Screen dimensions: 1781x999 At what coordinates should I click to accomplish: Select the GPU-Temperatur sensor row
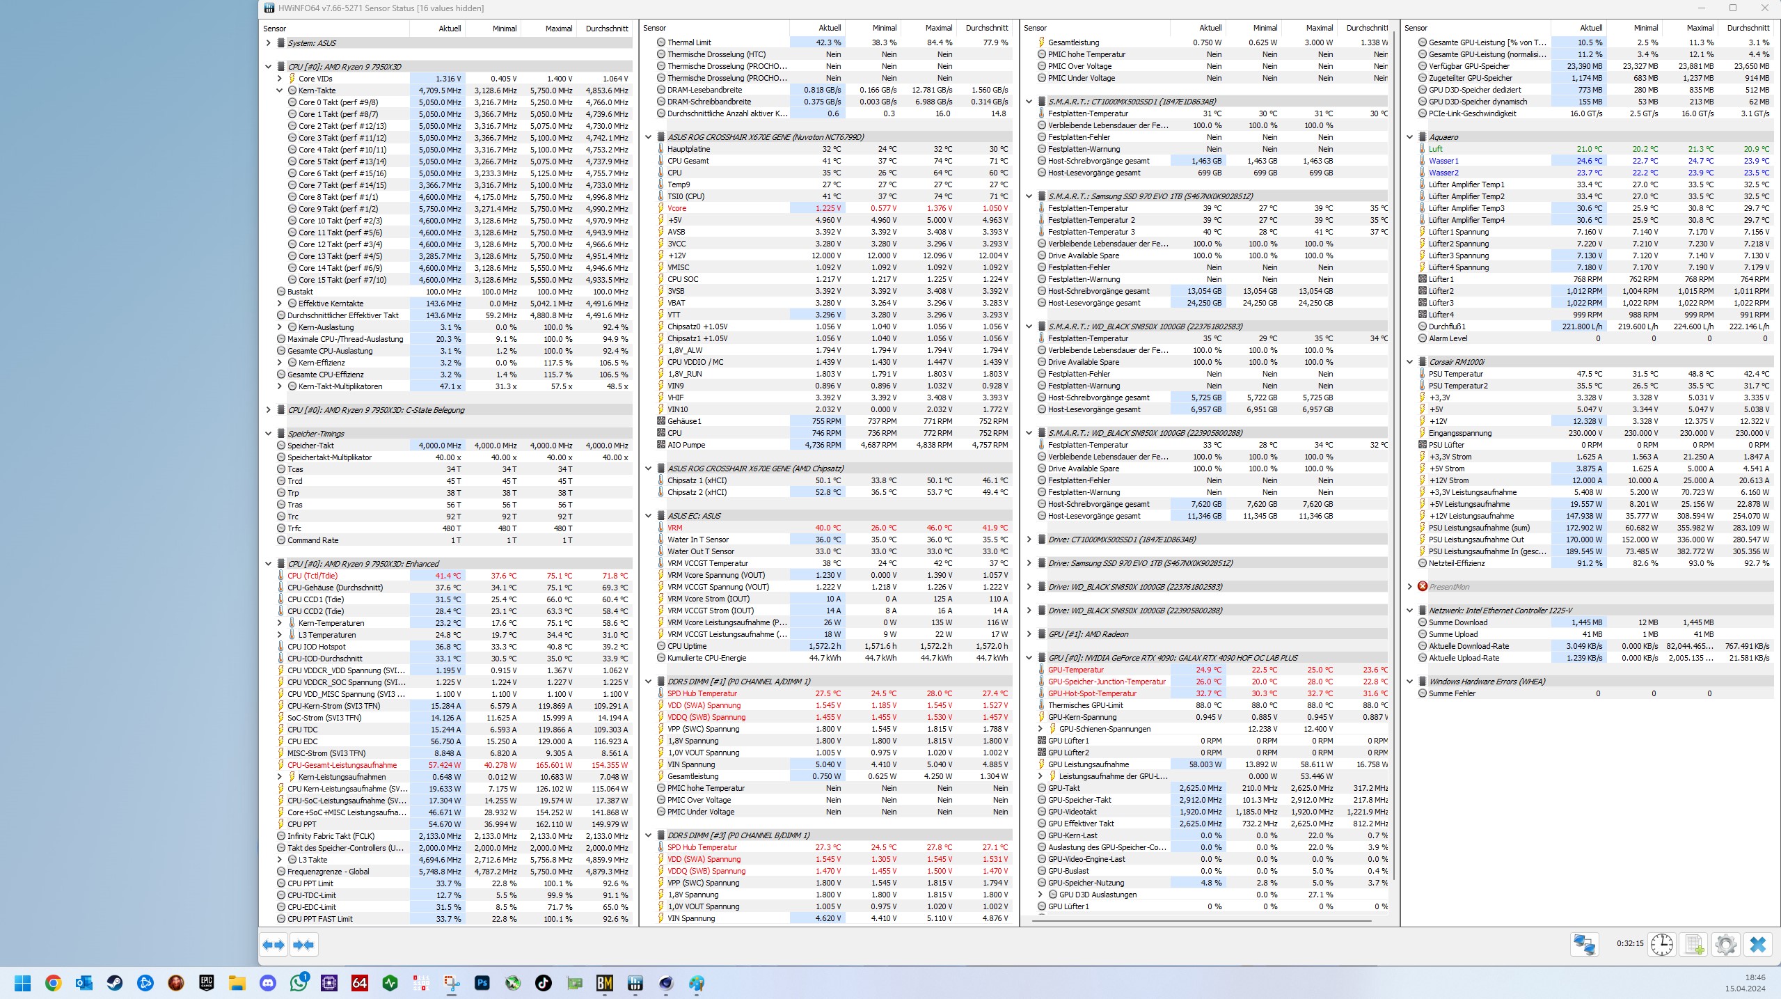1075,670
